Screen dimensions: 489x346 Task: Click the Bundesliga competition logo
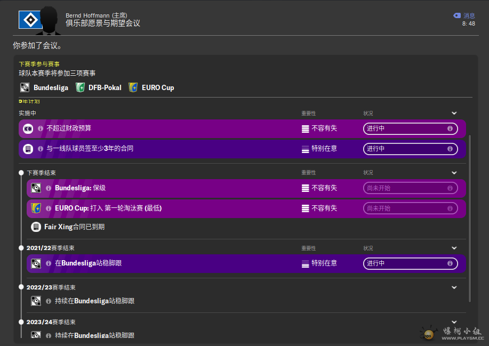(25, 87)
